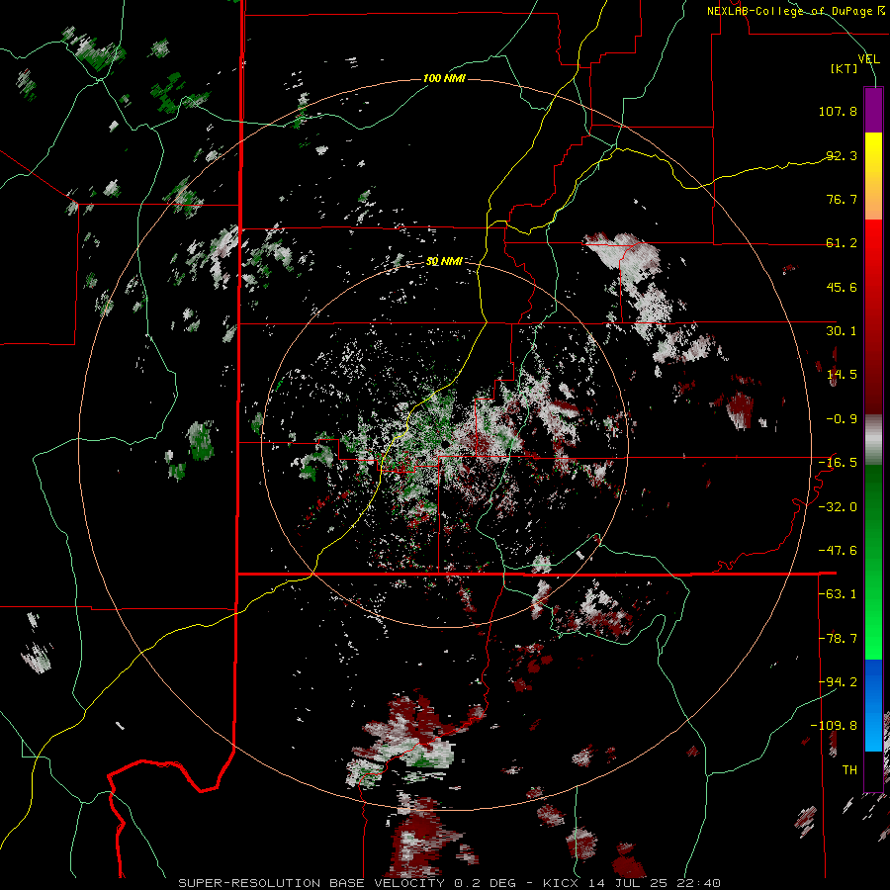Click the 100 NMI range ring label
Image resolution: width=890 pixels, height=890 pixels.
pyautogui.click(x=444, y=78)
